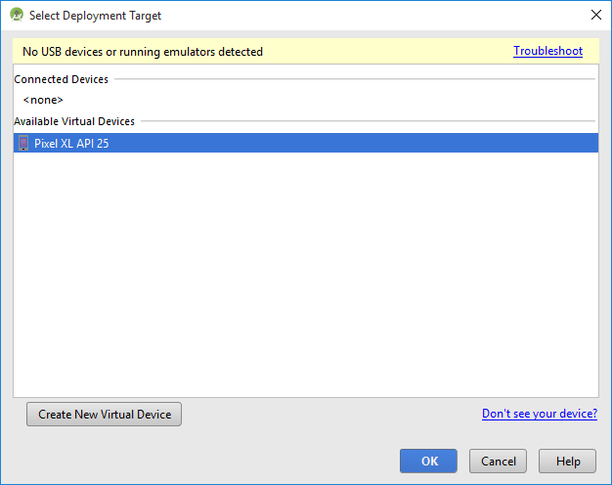The image size is (612, 485).
Task: Click the Select Deployment Target title text
Action: (x=95, y=16)
